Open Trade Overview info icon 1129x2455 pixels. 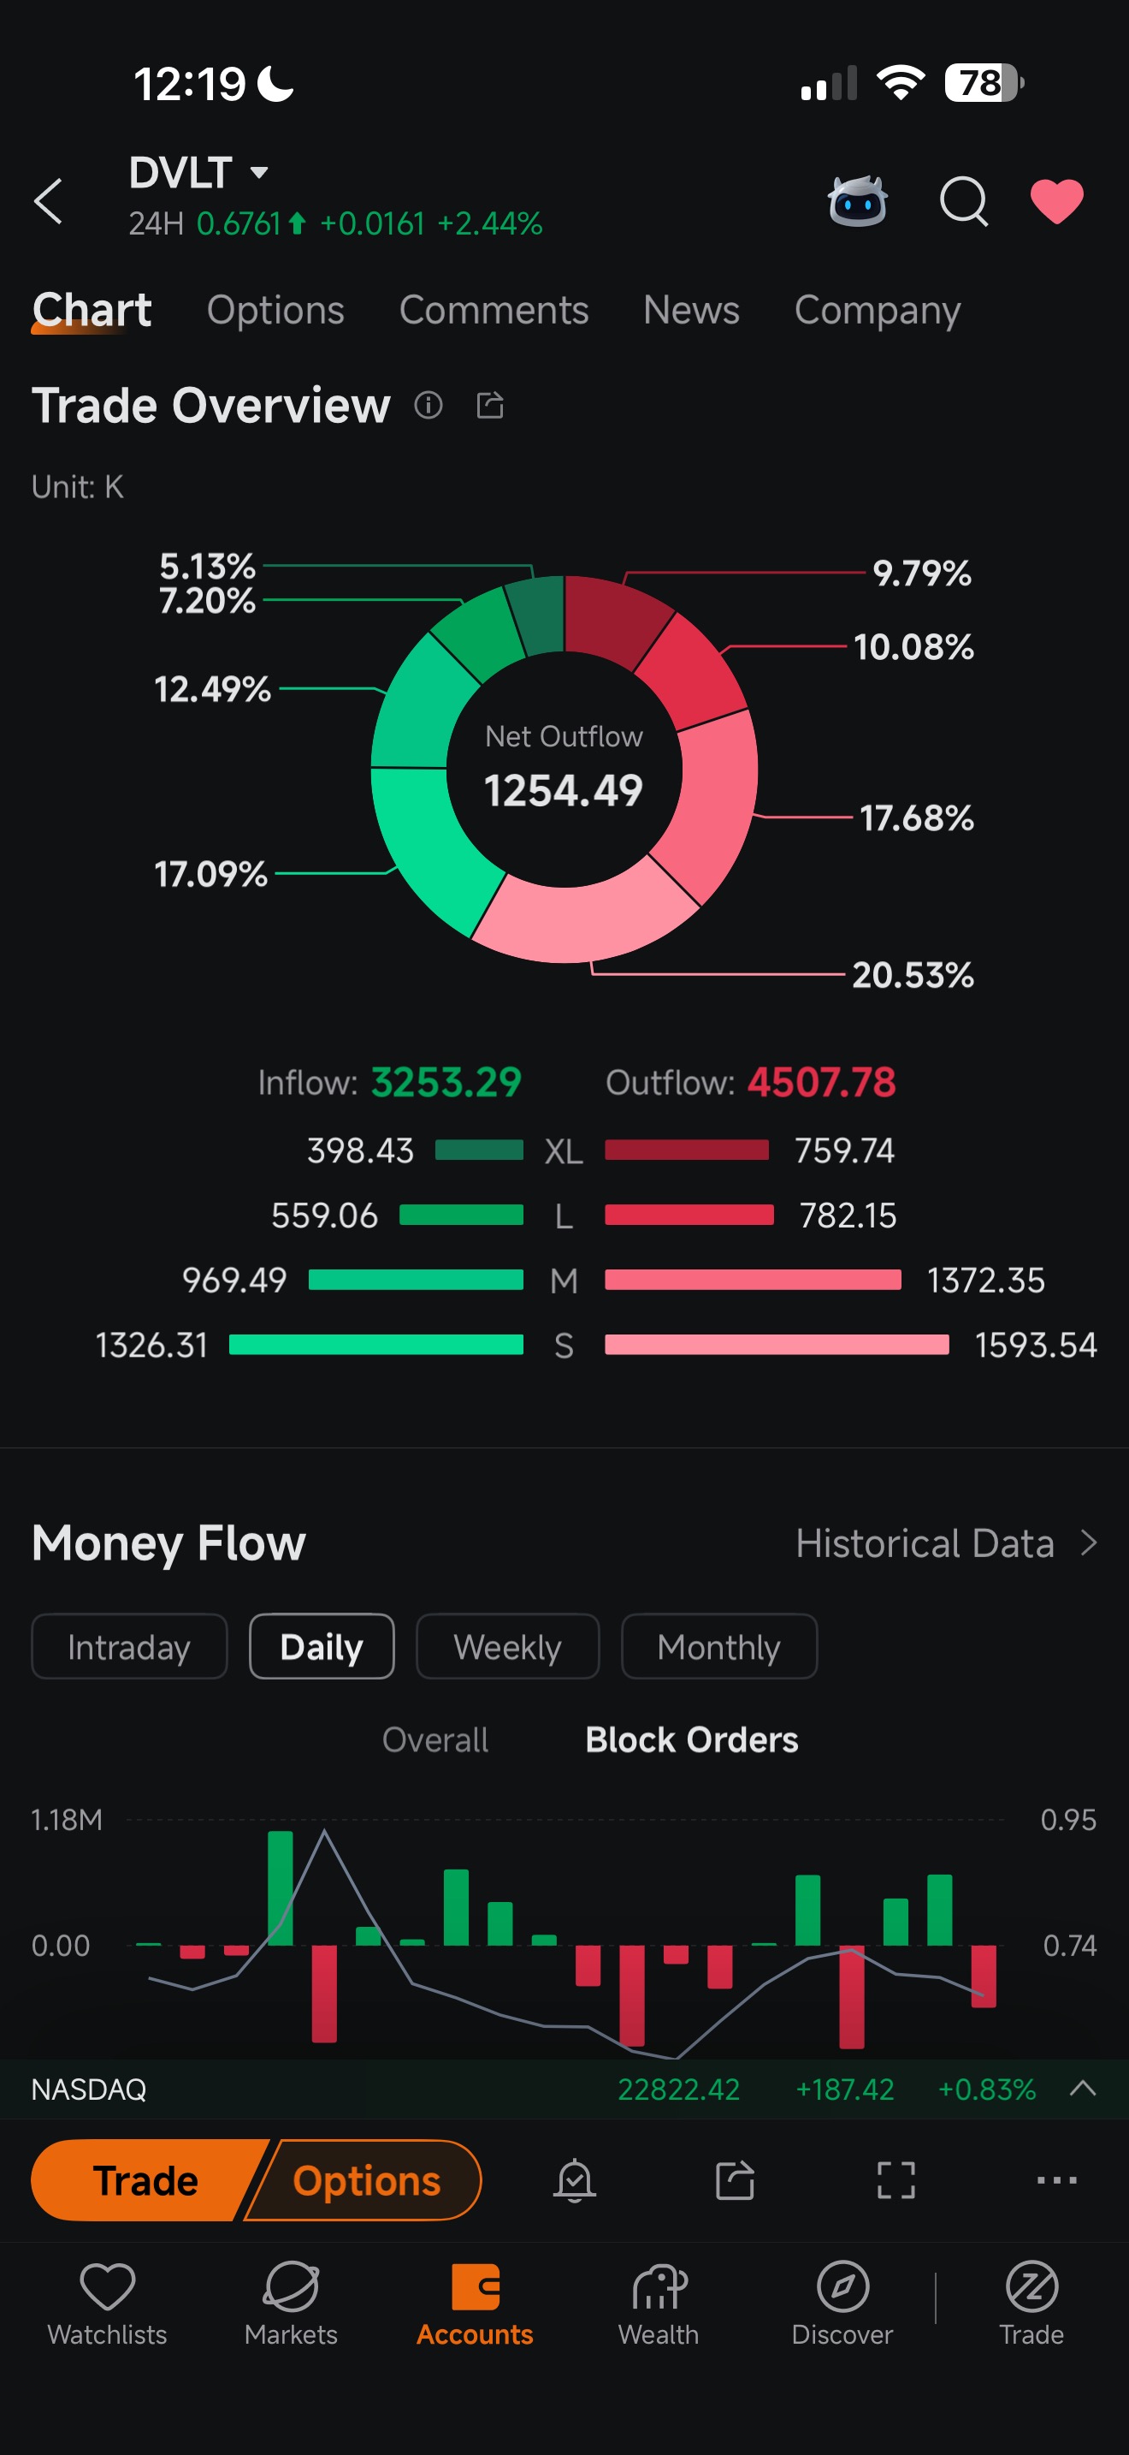coord(429,405)
